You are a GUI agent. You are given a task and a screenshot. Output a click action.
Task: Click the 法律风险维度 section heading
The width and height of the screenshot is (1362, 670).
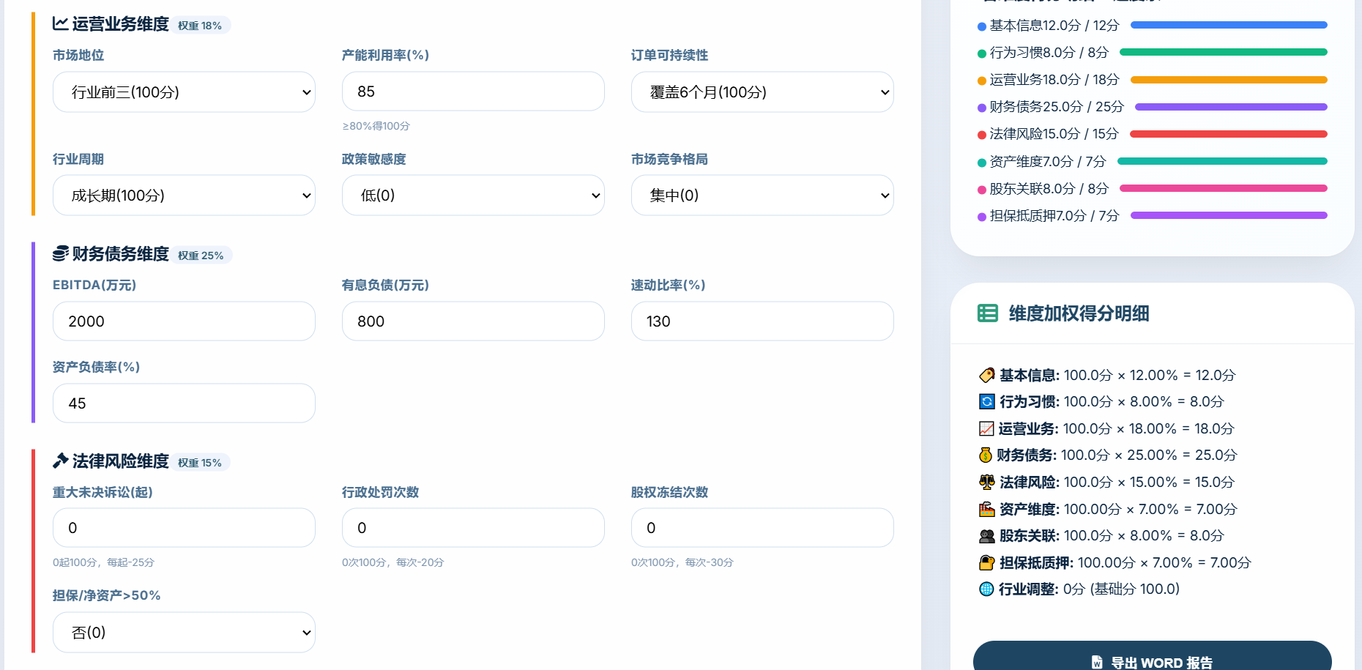pyautogui.click(x=120, y=461)
